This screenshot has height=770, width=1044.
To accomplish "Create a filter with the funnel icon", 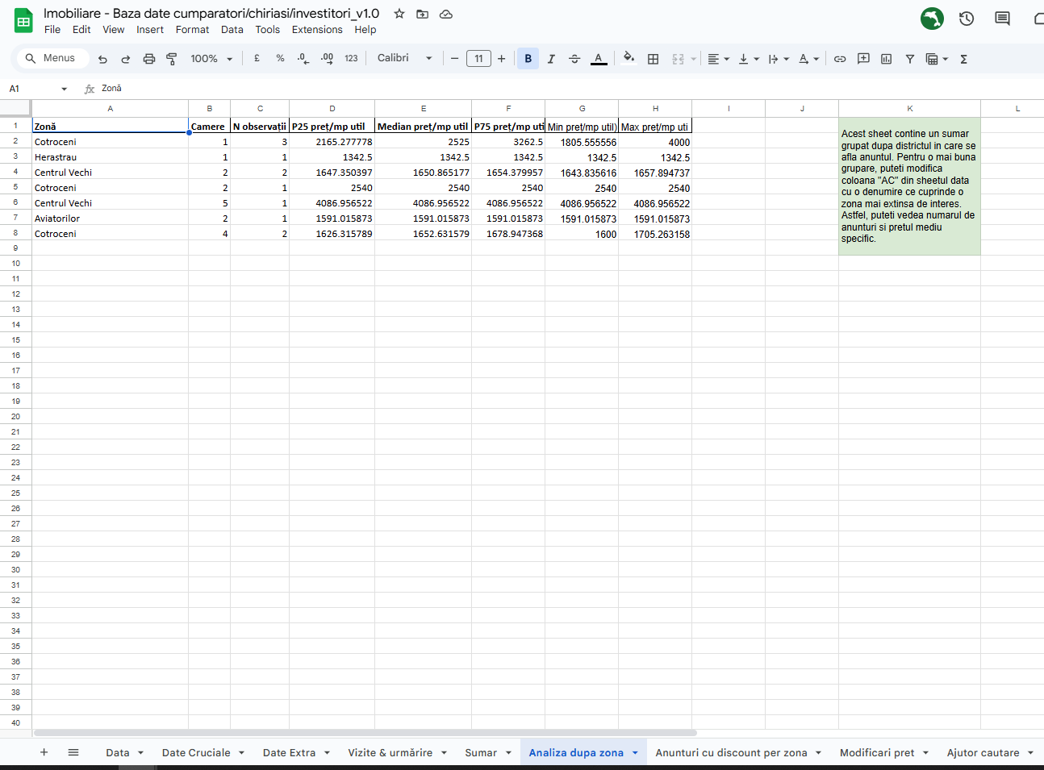I will point(909,59).
